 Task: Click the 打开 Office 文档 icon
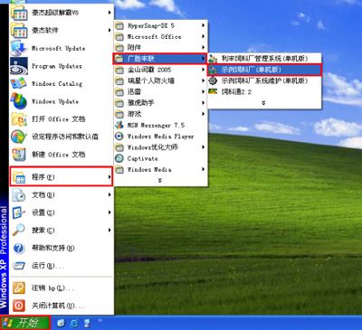(x=19, y=119)
